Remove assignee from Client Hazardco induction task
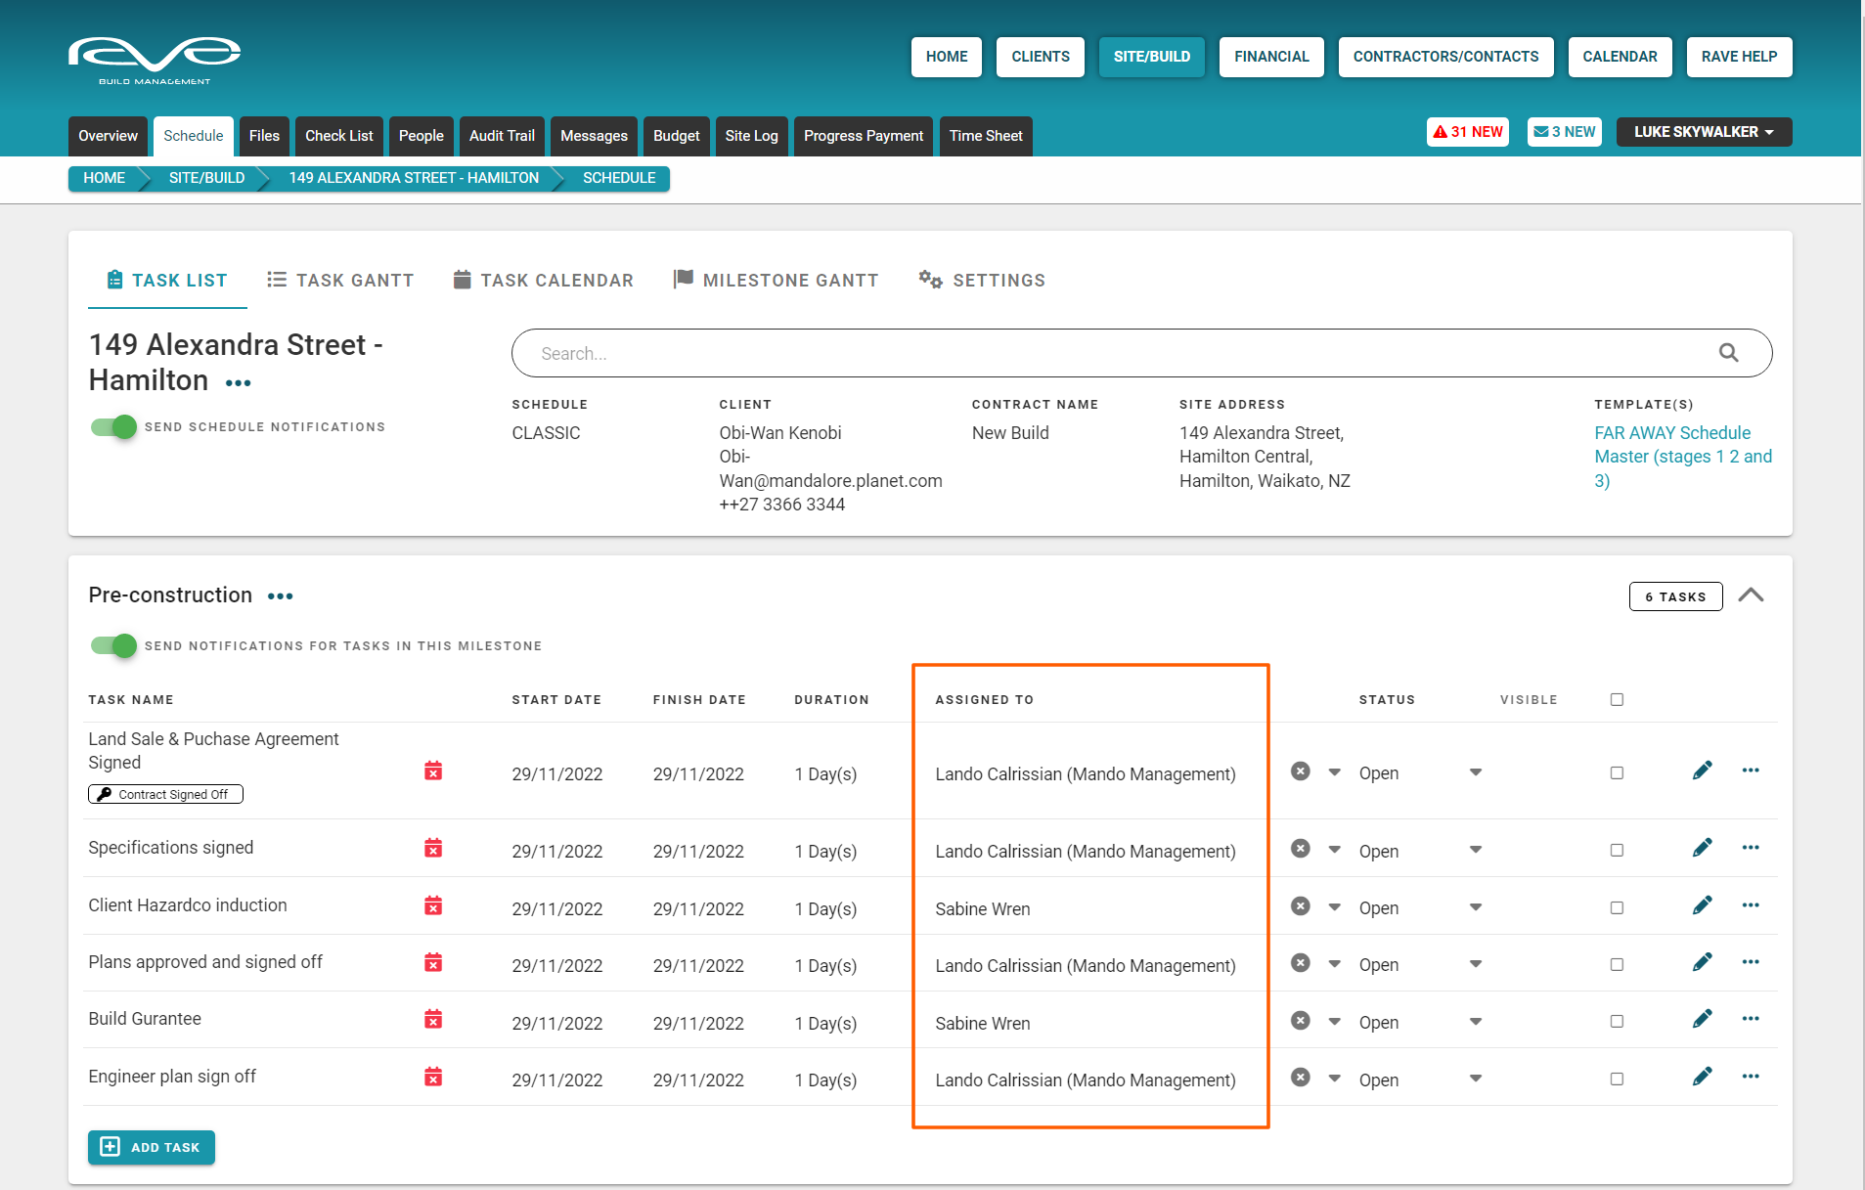1865x1190 pixels. click(1300, 906)
